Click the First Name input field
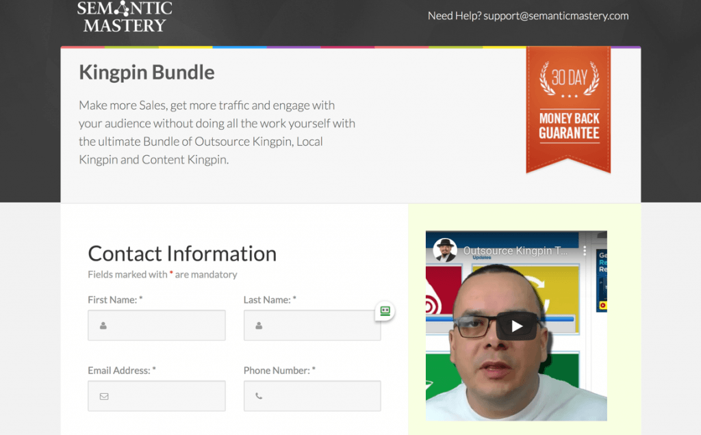Viewport: 701px width, 435px height. coord(157,325)
